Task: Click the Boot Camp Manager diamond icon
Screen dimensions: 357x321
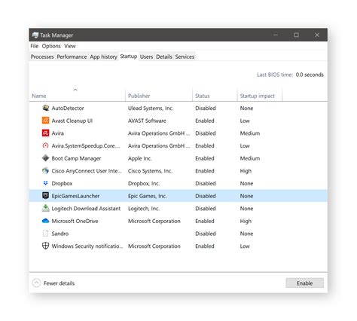Action: coord(45,158)
